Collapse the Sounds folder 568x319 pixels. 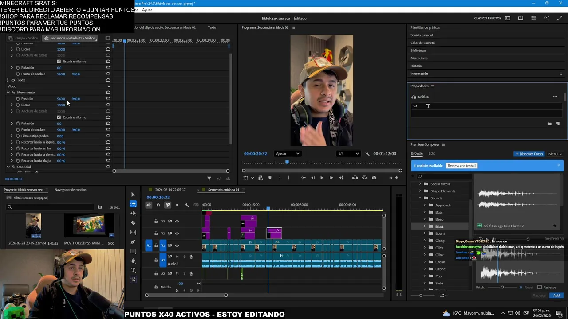tap(420, 198)
